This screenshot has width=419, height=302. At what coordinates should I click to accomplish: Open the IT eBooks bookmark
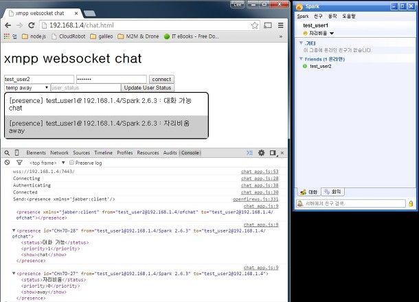pos(192,36)
